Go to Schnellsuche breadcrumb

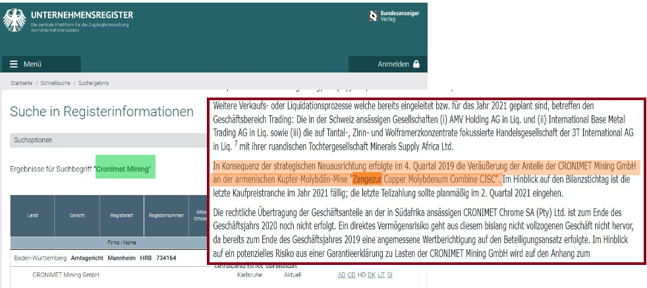[x=55, y=83]
